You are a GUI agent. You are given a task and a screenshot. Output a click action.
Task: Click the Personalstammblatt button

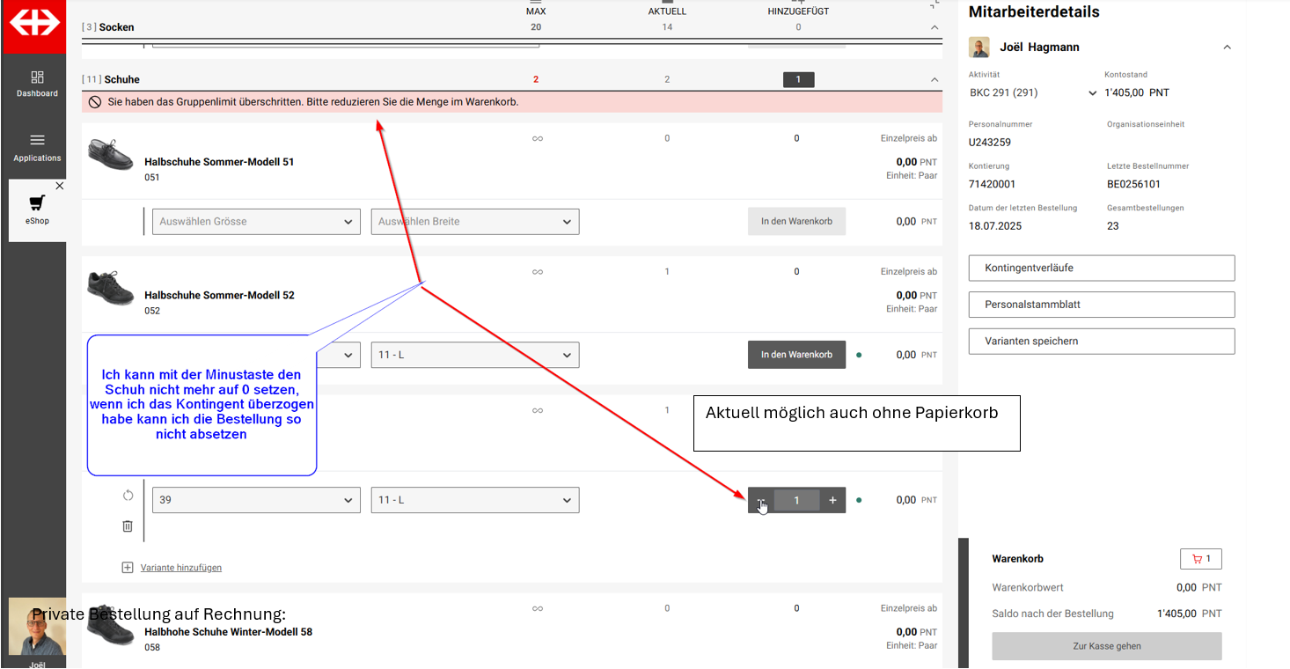coord(1101,305)
